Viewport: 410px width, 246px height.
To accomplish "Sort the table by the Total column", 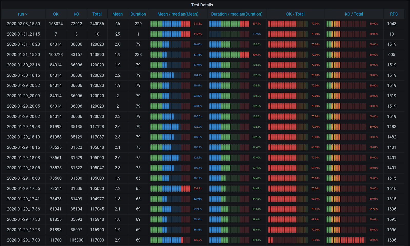I will pos(97,14).
